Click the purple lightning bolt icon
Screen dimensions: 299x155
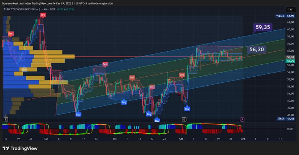(242, 119)
